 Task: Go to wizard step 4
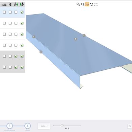click(27, 126)
